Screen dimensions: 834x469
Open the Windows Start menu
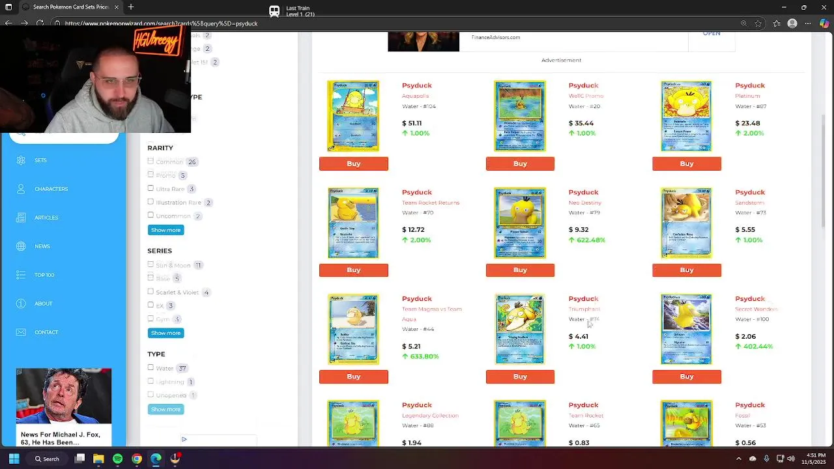14,459
